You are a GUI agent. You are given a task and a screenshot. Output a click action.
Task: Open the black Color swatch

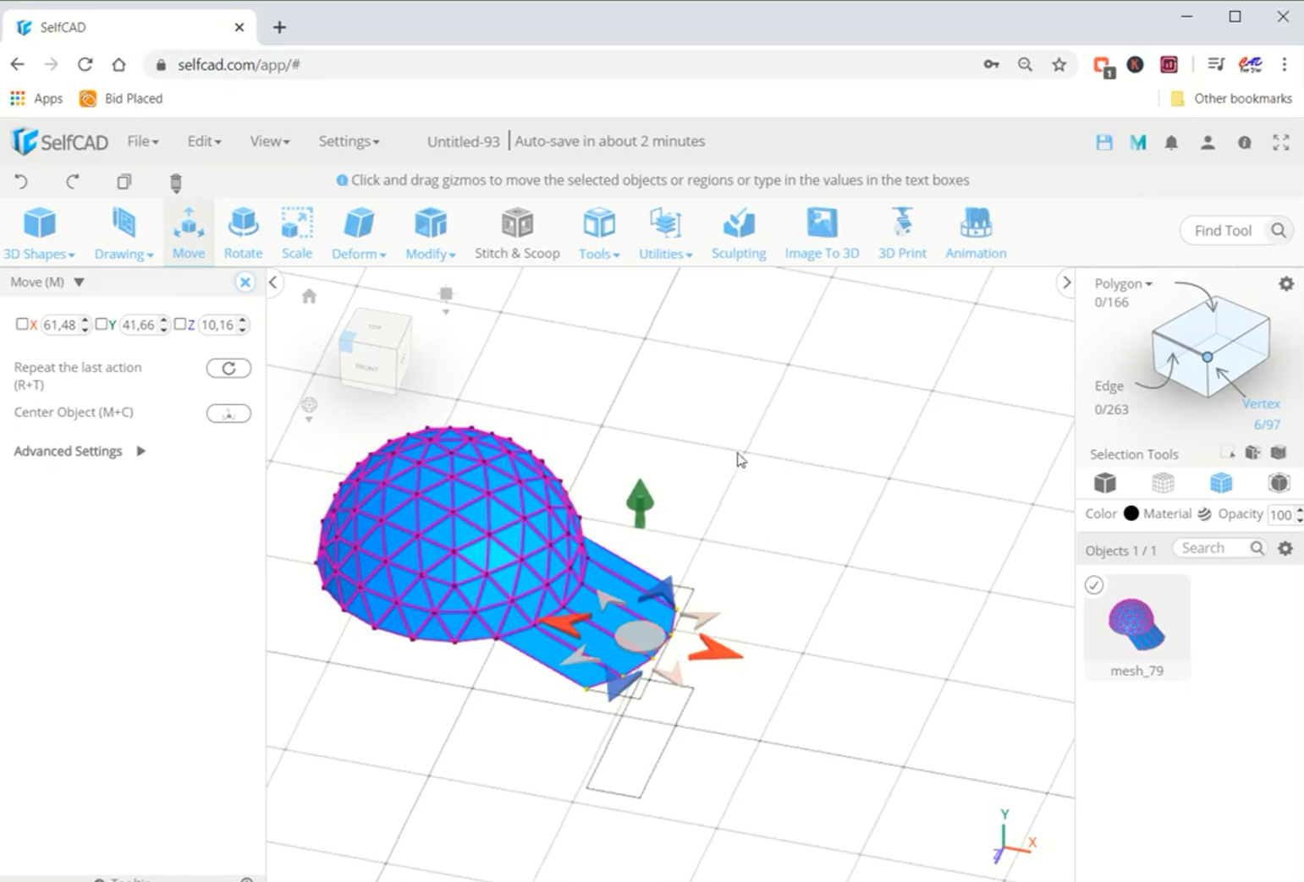[x=1131, y=513]
